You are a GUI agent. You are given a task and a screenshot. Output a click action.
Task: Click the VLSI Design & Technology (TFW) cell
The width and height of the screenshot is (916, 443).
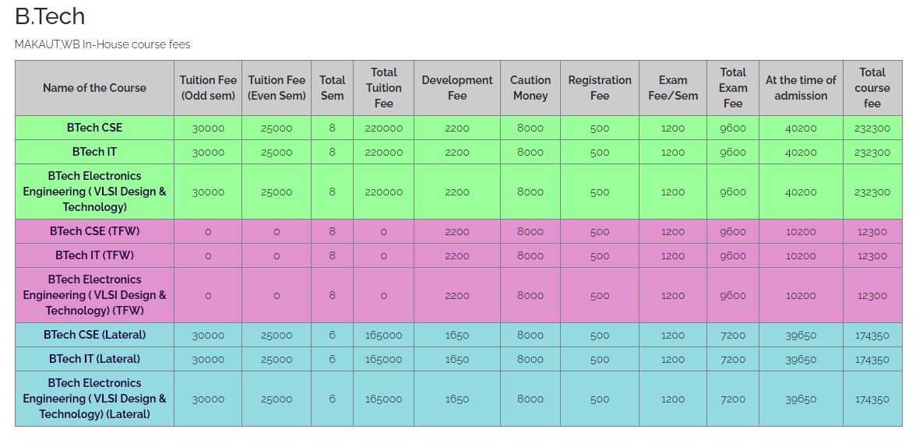tap(95, 295)
